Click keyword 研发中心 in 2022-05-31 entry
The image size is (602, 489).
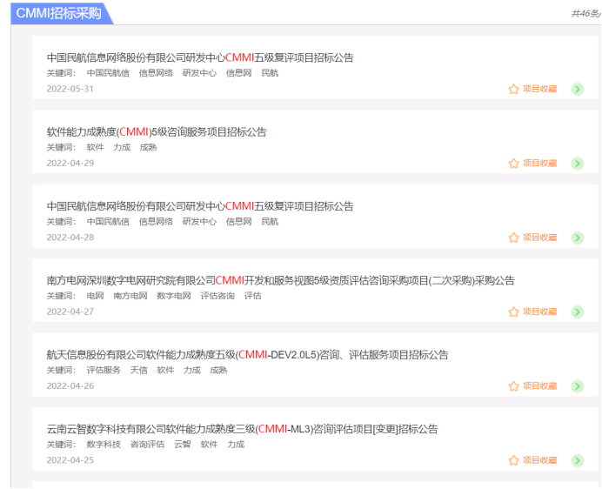pos(199,73)
